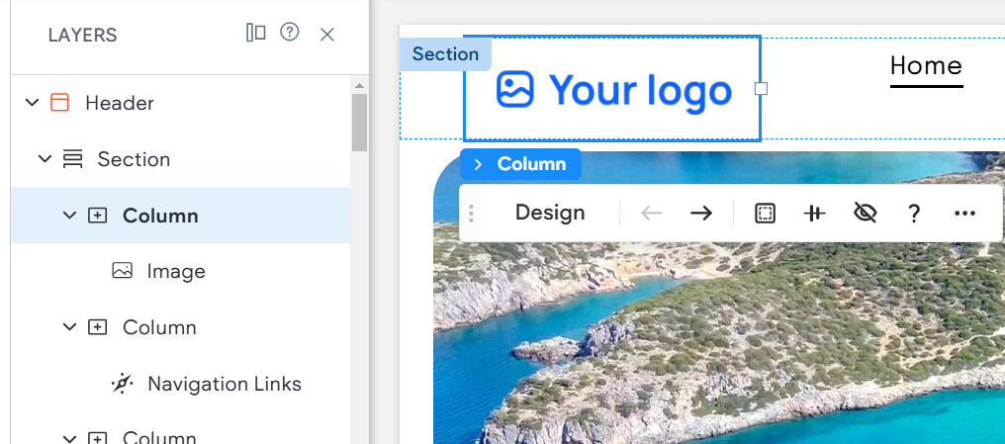Screen dimensions: 1005x444
Task: Click the scrollbar up arrow in Layers
Action: click(360, 85)
